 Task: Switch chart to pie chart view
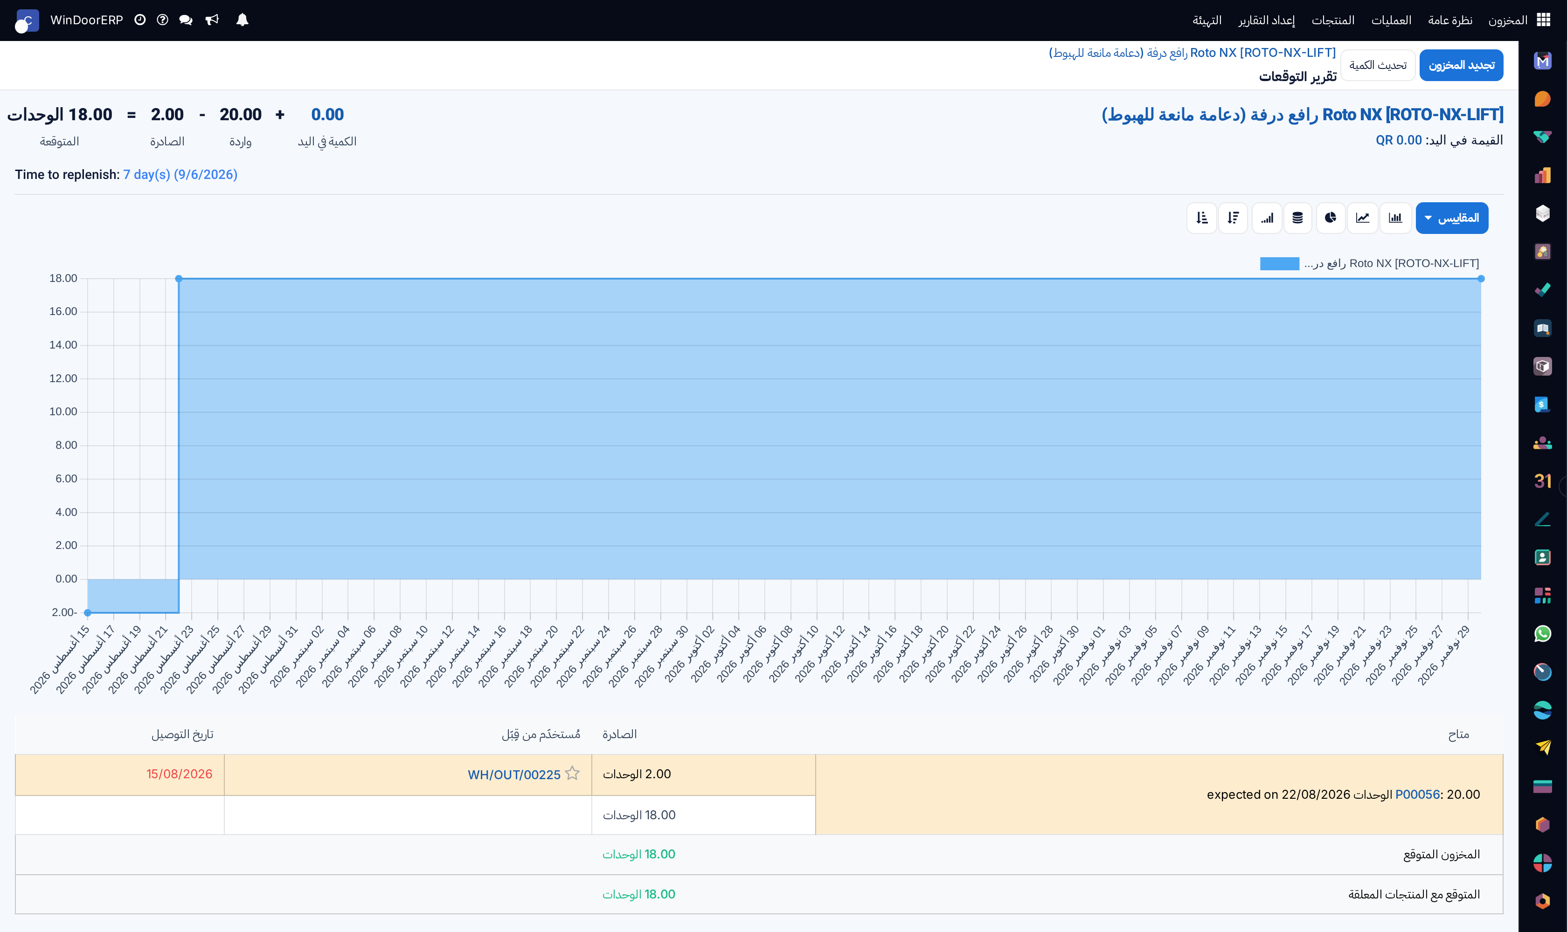pyautogui.click(x=1330, y=218)
